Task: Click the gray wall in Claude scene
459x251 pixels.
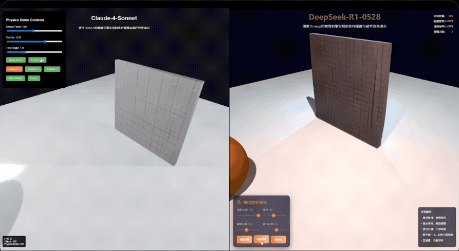Action: (x=155, y=111)
